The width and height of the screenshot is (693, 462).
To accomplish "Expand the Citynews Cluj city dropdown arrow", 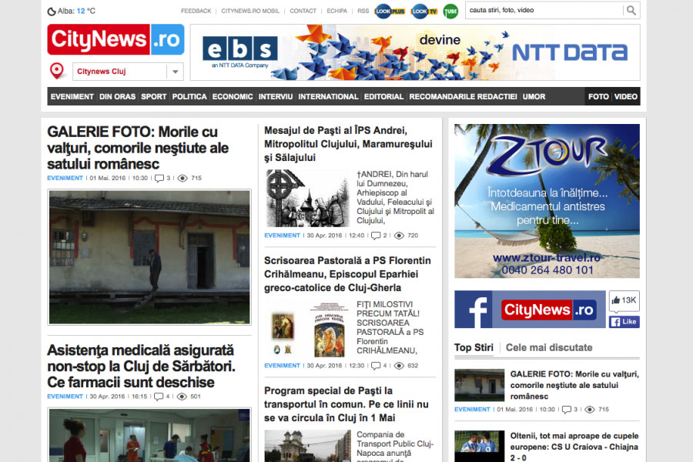I will tap(175, 72).
